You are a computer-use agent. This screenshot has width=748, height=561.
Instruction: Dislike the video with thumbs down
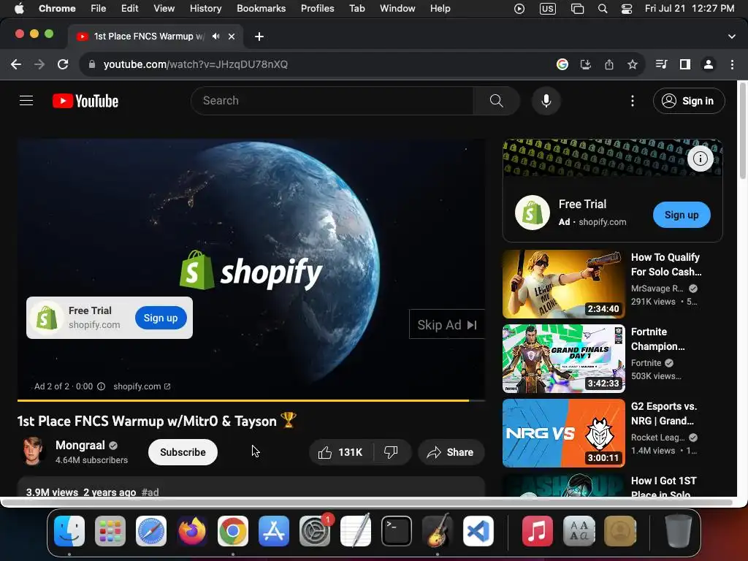tap(392, 452)
